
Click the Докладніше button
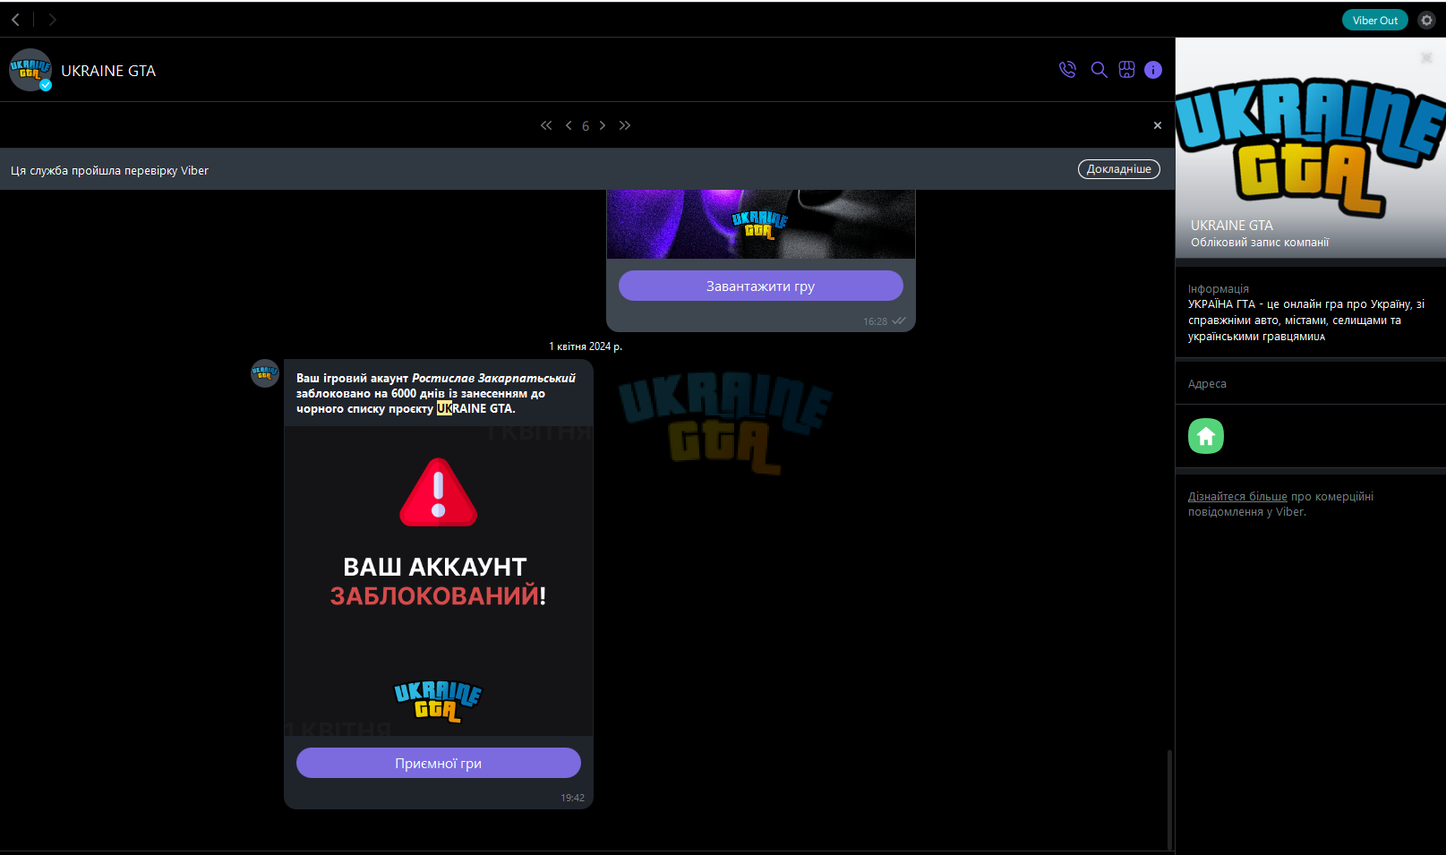[1119, 169]
